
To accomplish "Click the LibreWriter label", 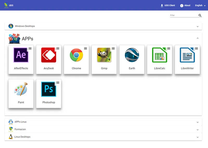I will coord(187,68).
